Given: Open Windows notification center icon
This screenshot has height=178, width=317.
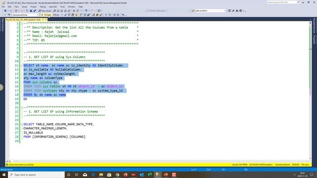Looking at the screenshot, I should 312,175.
